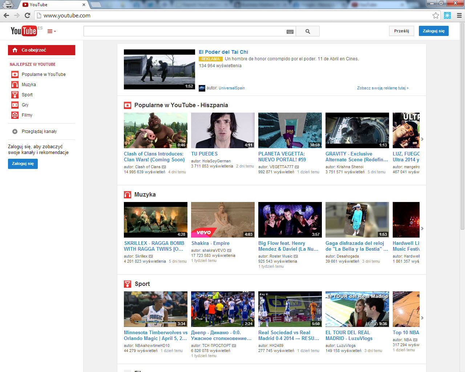Open Popularne w YouTube sidebar item
The width and height of the screenshot is (465, 372).
[44, 74]
